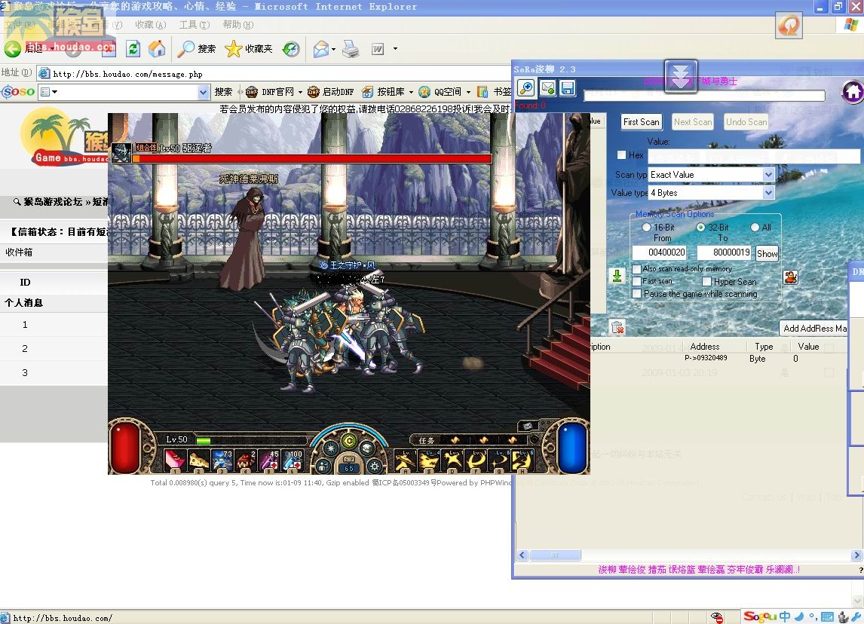The height and width of the screenshot is (624, 864).
Task: Click the First Scan button
Action: (641, 122)
